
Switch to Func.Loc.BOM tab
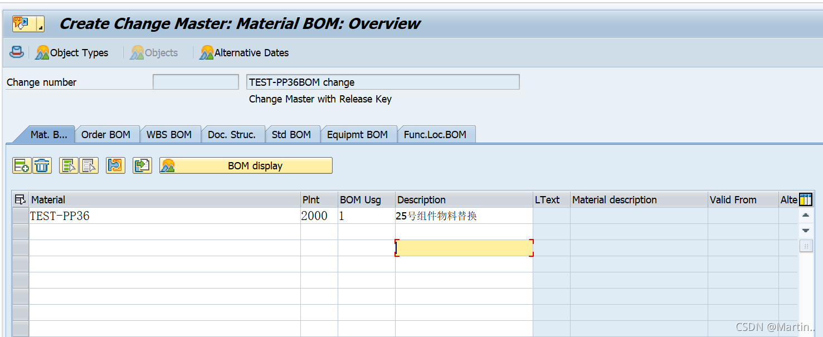(x=435, y=134)
